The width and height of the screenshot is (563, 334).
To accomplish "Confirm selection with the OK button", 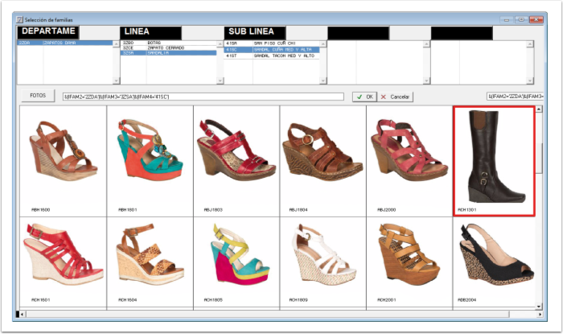I will pos(364,97).
